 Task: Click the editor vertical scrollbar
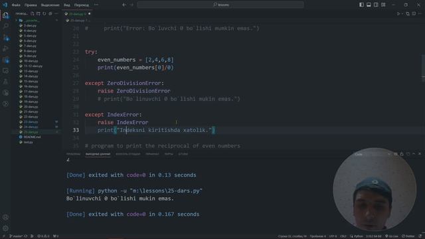click(423, 68)
